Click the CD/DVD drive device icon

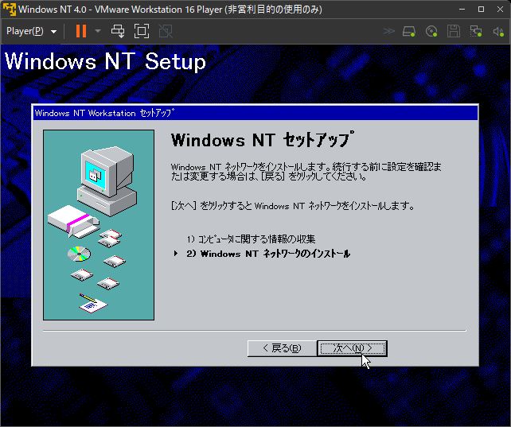431,31
